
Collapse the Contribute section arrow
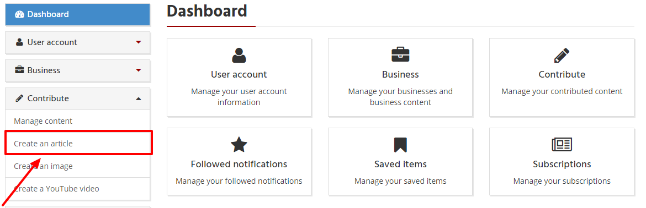coord(139,98)
